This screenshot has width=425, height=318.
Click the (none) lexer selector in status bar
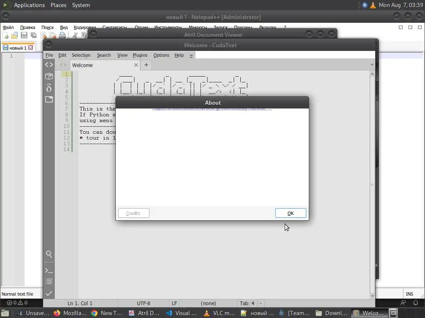click(x=208, y=304)
